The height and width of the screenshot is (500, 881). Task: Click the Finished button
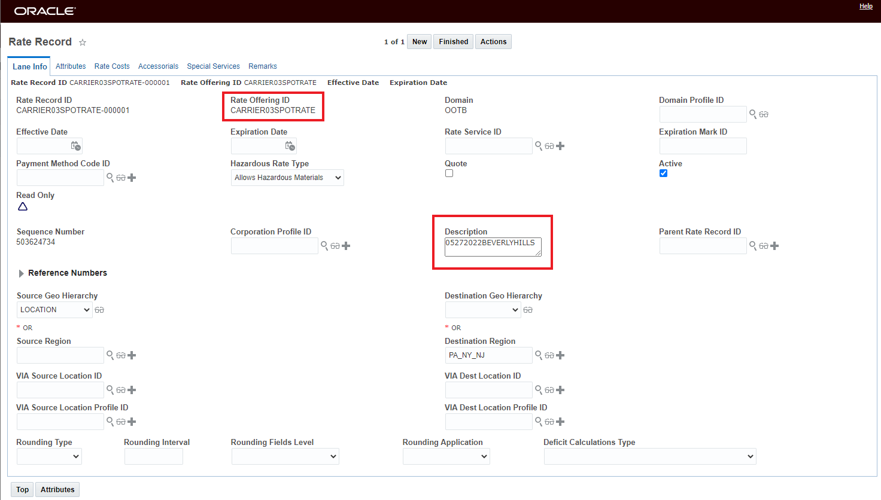click(x=454, y=42)
